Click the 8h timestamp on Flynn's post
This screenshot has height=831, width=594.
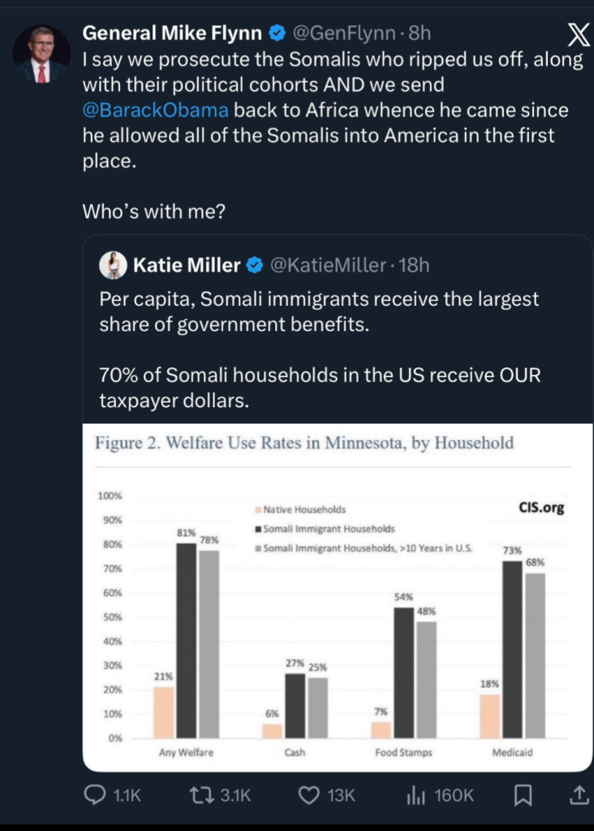click(x=419, y=33)
